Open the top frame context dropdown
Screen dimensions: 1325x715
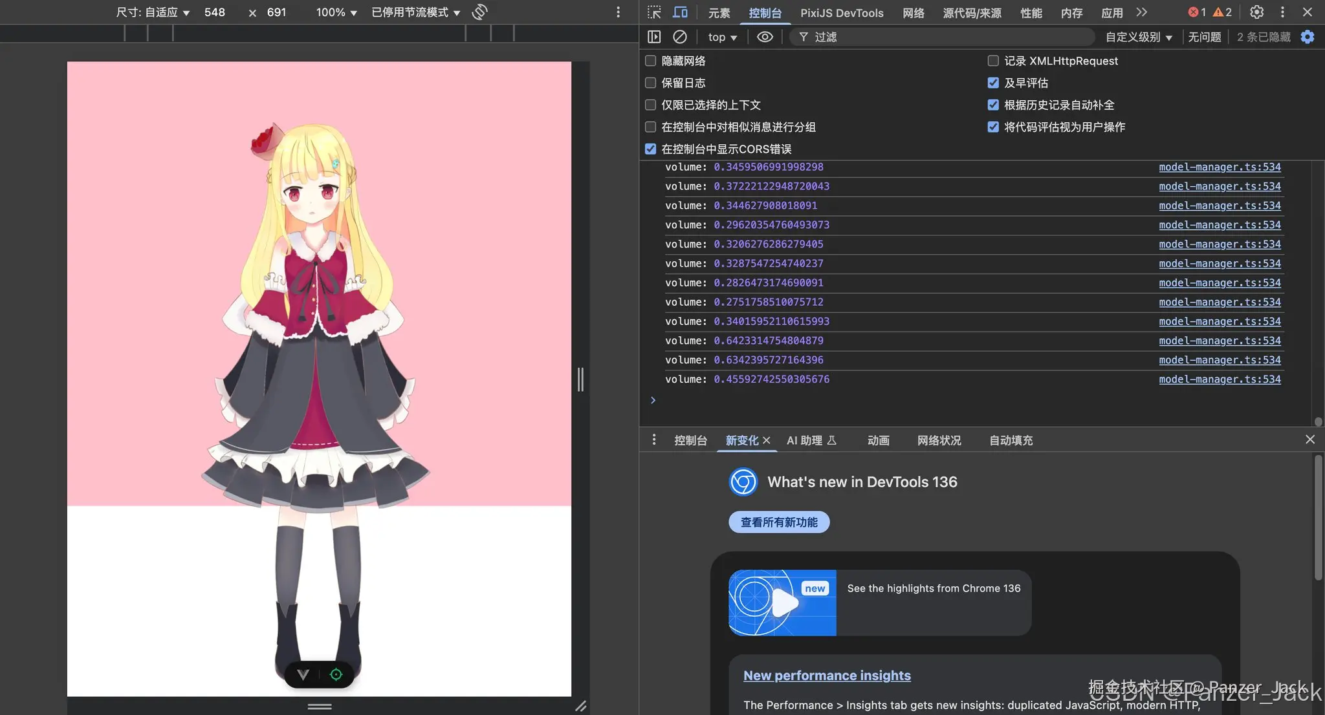click(x=720, y=37)
